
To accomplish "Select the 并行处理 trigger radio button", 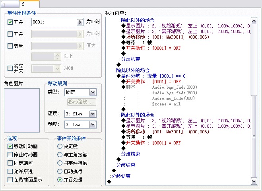I will tap(60, 179).
